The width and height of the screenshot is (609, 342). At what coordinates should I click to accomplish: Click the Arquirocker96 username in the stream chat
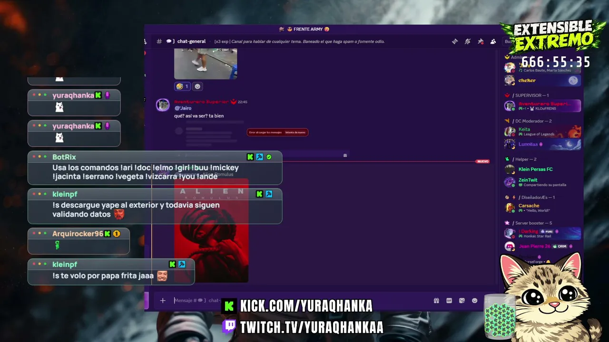[x=78, y=234]
